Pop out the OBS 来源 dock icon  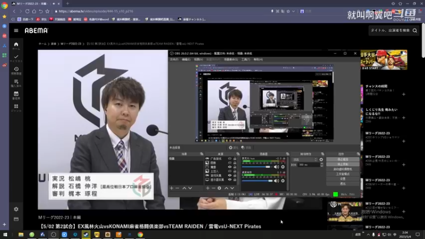[x=237, y=154]
